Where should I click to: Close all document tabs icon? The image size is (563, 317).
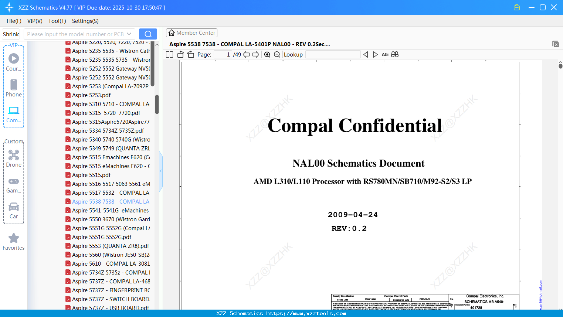point(556,44)
